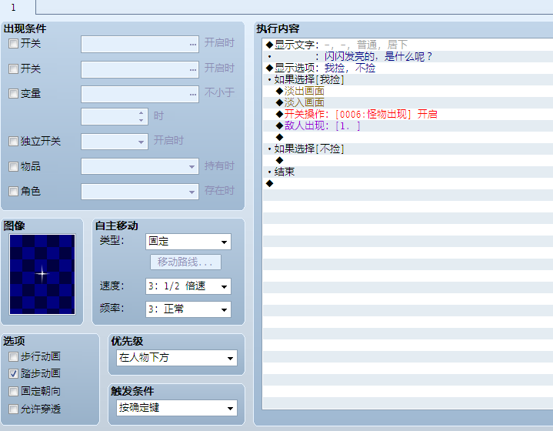Open the 物品 selection dropdown
The image size is (553, 431).
click(140, 166)
